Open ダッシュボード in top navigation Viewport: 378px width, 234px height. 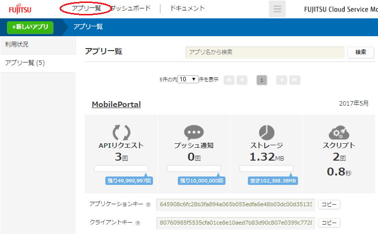coord(131,8)
